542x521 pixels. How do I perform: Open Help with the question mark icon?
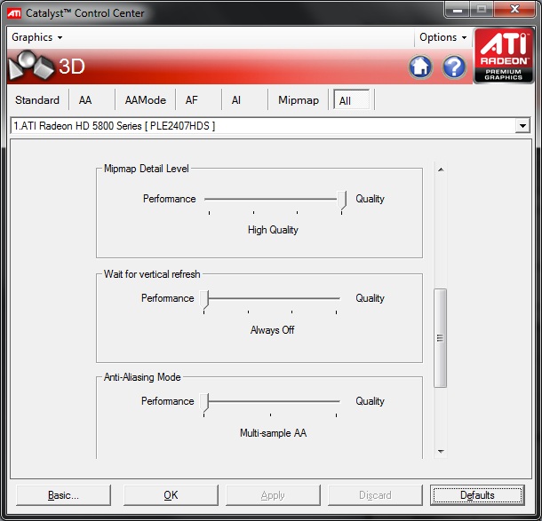tap(454, 67)
